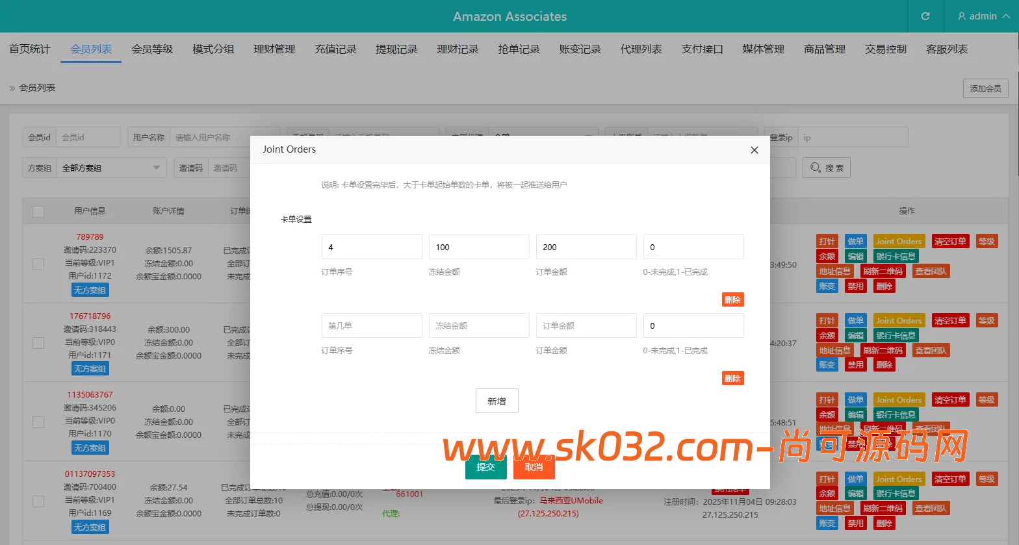Viewport: 1019px width, 545px height.
Task: Open the 抢单记录 tab
Action: 519,49
